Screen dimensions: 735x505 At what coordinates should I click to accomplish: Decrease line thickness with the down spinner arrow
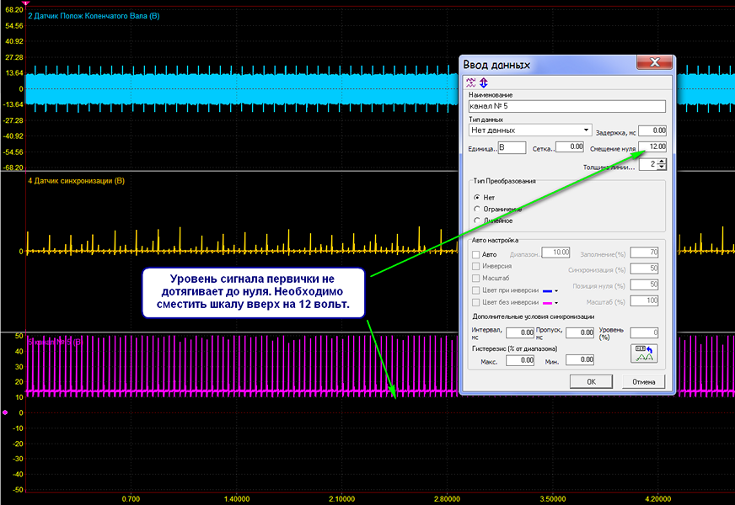pyautogui.click(x=662, y=167)
